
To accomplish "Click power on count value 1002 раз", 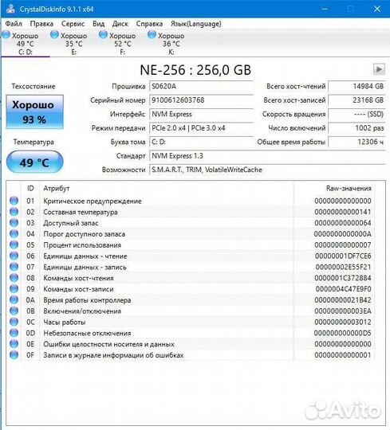I will click(x=357, y=128).
